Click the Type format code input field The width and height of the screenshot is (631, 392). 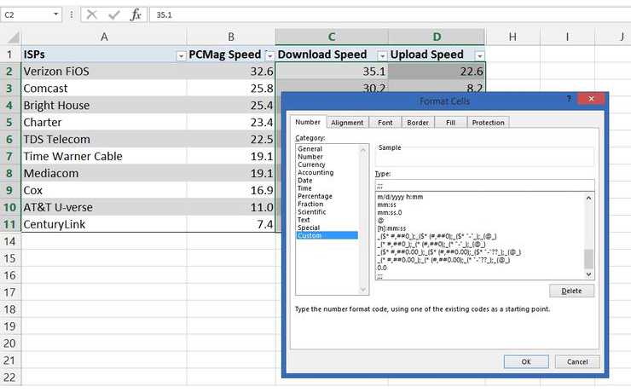[x=483, y=185]
